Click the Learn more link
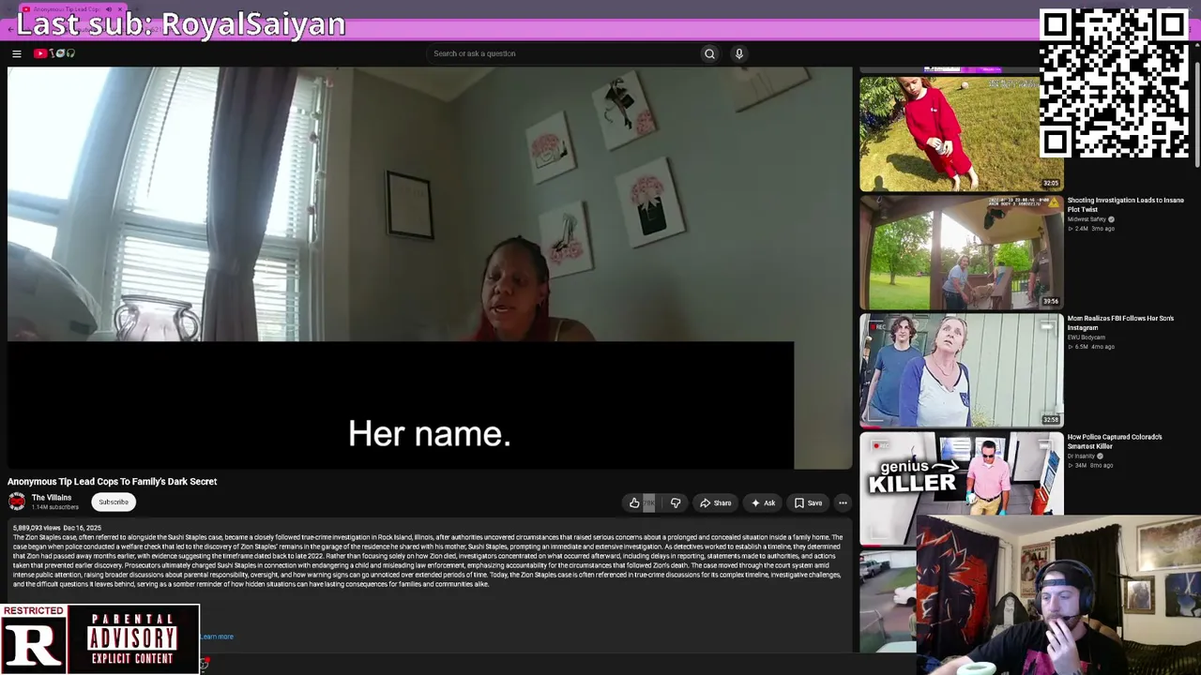 click(x=217, y=637)
